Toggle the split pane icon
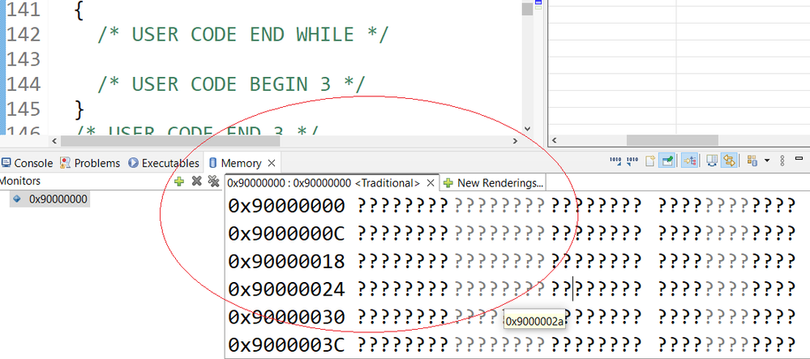 [712, 160]
